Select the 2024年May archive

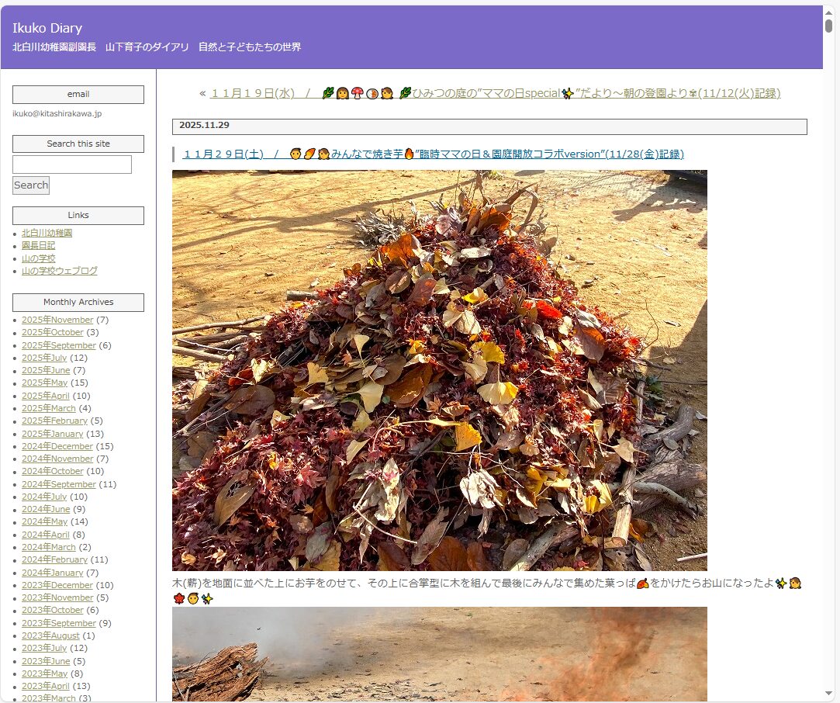(44, 521)
